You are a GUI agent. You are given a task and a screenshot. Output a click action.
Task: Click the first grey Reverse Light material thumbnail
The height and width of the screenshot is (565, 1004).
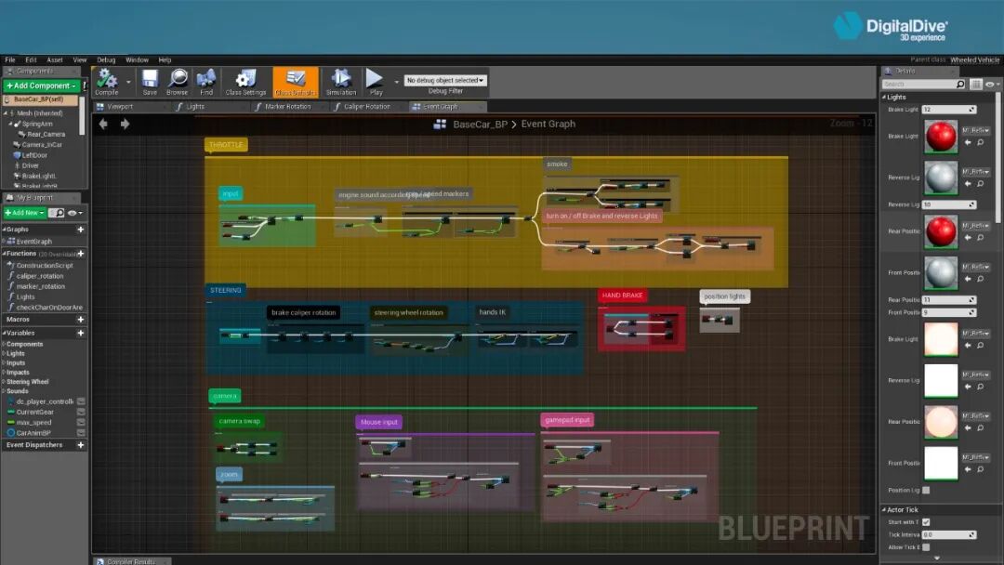click(x=941, y=177)
